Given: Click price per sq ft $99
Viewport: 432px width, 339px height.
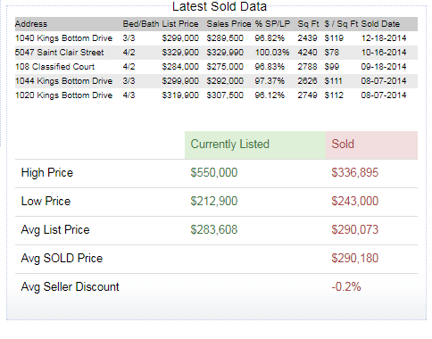Looking at the screenshot, I should tap(332, 67).
